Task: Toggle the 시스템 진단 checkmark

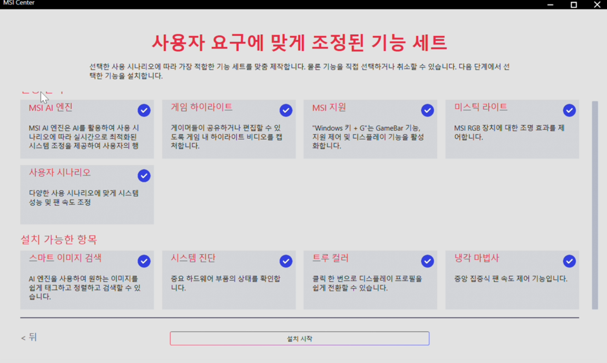Action: 286,261
